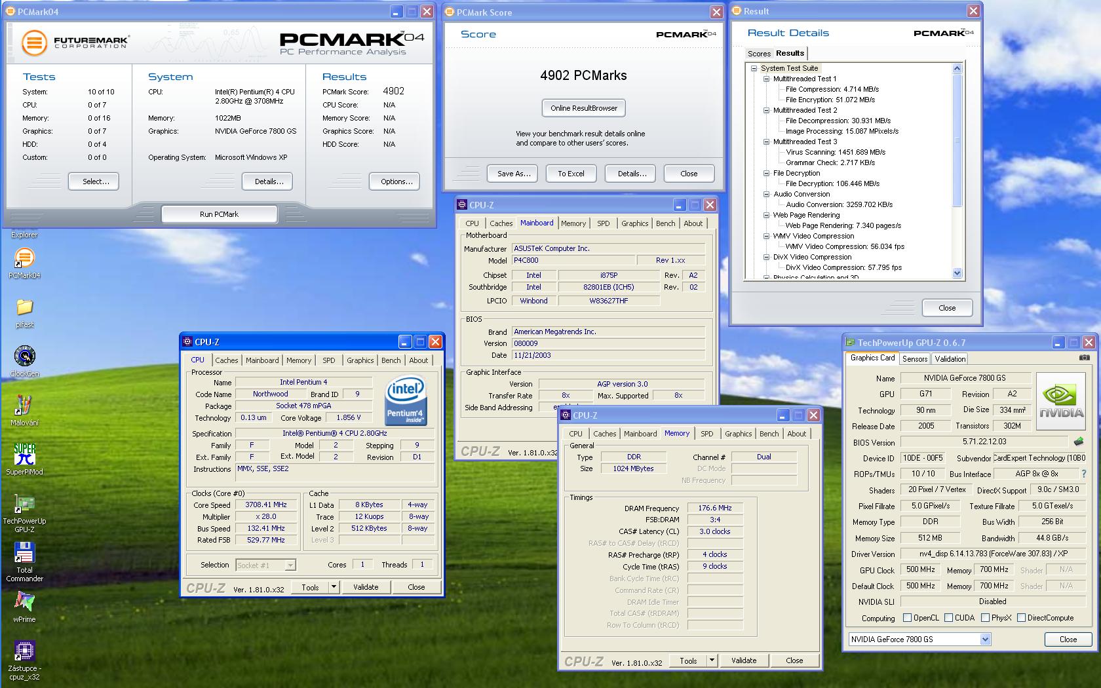Click the To Excel button

[571, 174]
